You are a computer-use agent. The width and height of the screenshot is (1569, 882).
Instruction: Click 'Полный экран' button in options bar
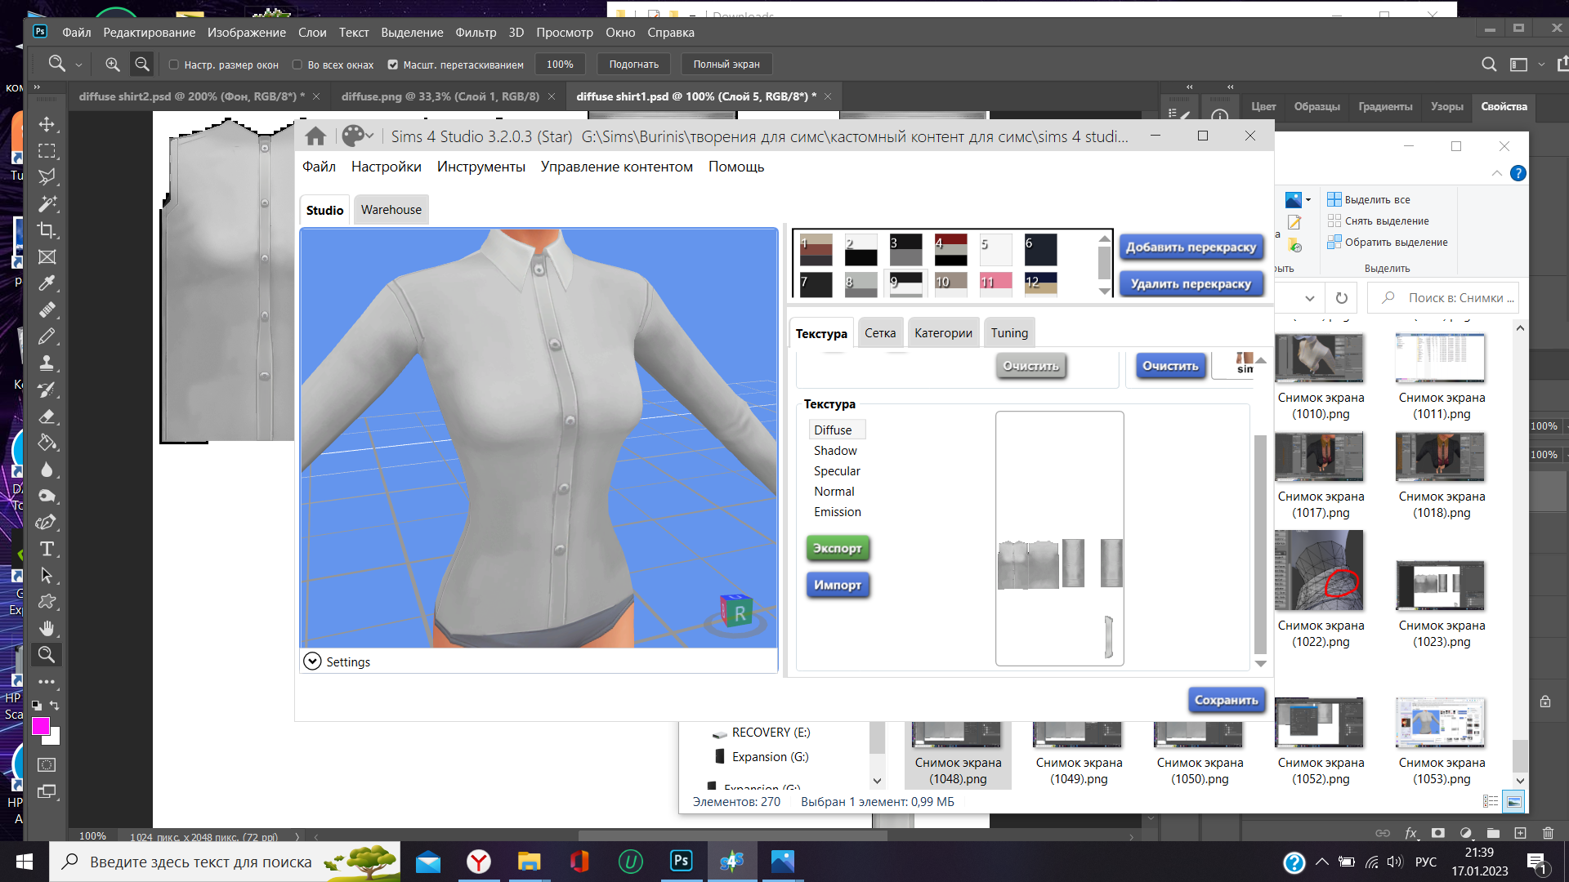[x=726, y=65]
